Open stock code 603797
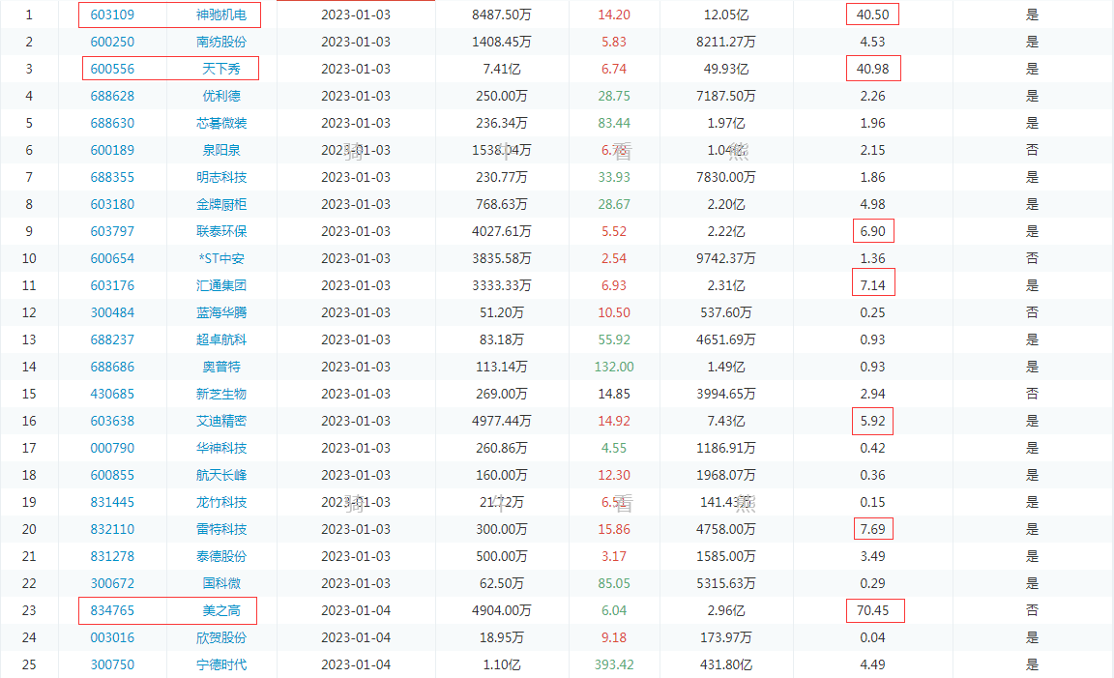1114x678 pixels. point(112,231)
